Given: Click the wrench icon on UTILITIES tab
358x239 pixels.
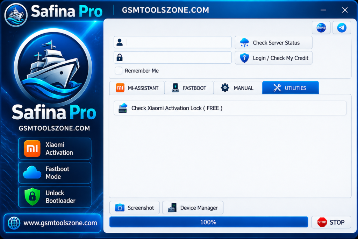Looking at the screenshot, I should click(277, 88).
